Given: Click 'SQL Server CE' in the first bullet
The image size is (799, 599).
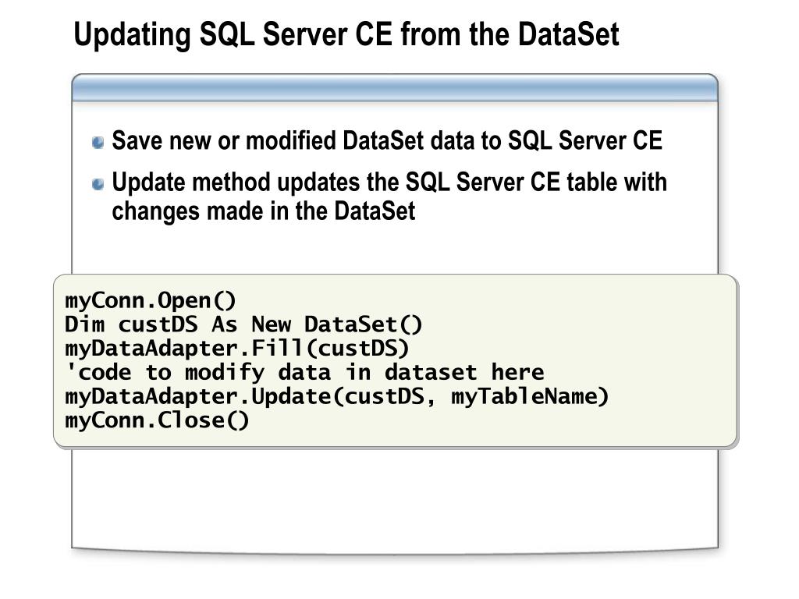Looking at the screenshot, I should (584, 141).
